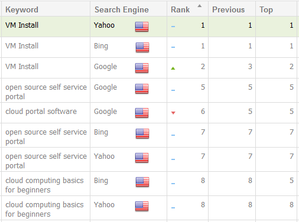Click the blue no-change dash in the Yahoo VM Install row
299x222 pixels.
pyautogui.click(x=173, y=27)
